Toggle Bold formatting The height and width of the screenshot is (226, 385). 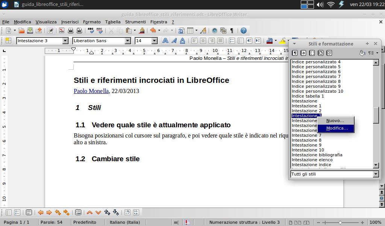tap(165, 41)
